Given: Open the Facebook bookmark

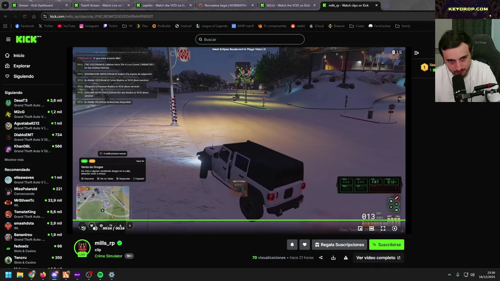Looking at the screenshot, I should pyautogui.click(x=24, y=26).
